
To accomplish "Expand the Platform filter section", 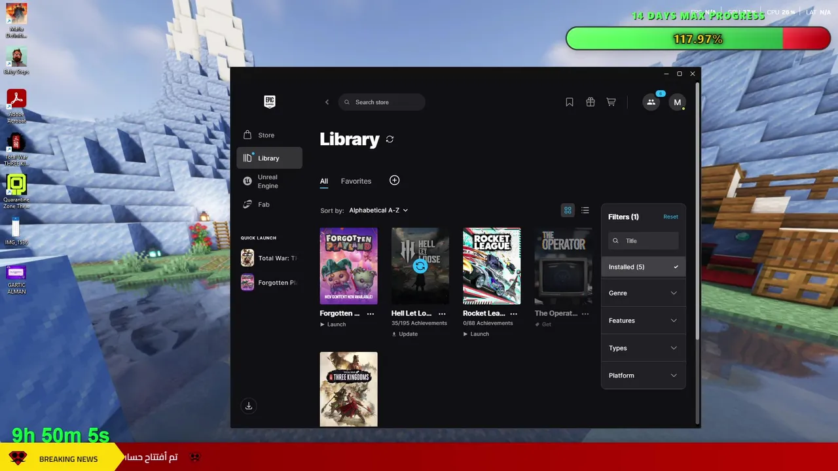I will pyautogui.click(x=644, y=375).
